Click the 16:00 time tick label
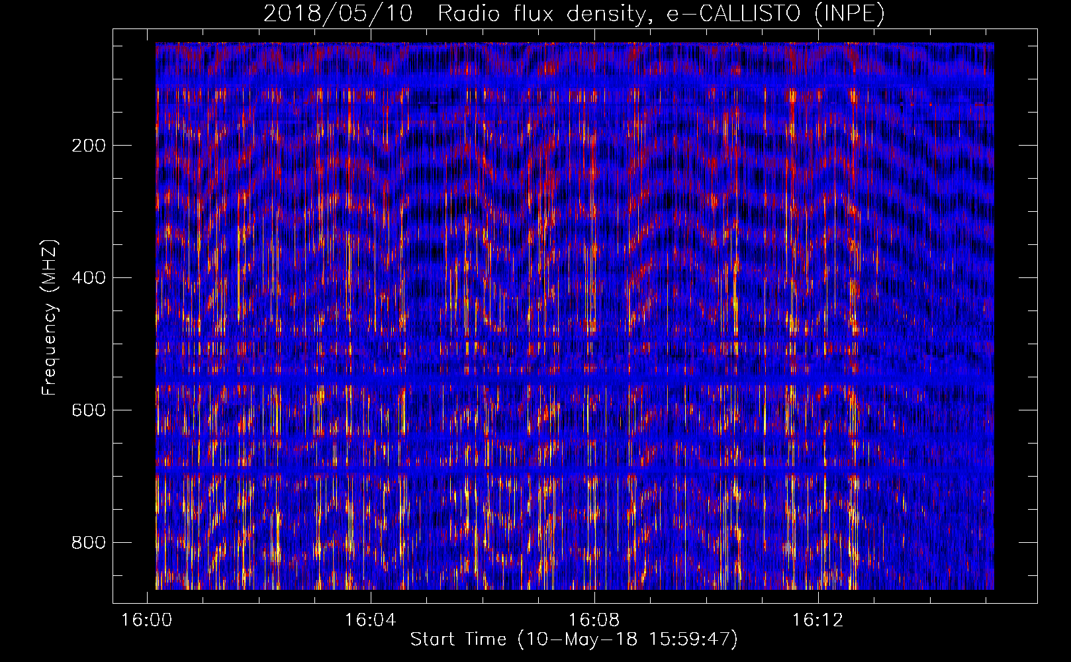The width and height of the screenshot is (1071, 662). coord(147,620)
